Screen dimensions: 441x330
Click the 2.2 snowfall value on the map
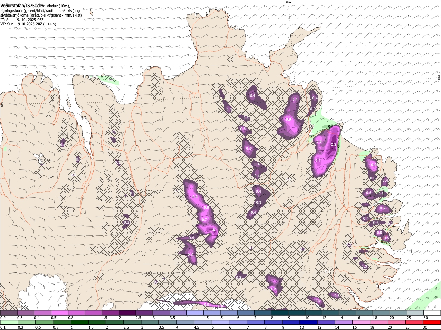point(333,145)
